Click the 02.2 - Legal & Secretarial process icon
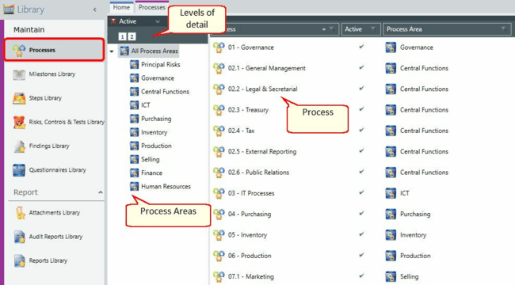This screenshot has width=515, height=285. coord(219,89)
